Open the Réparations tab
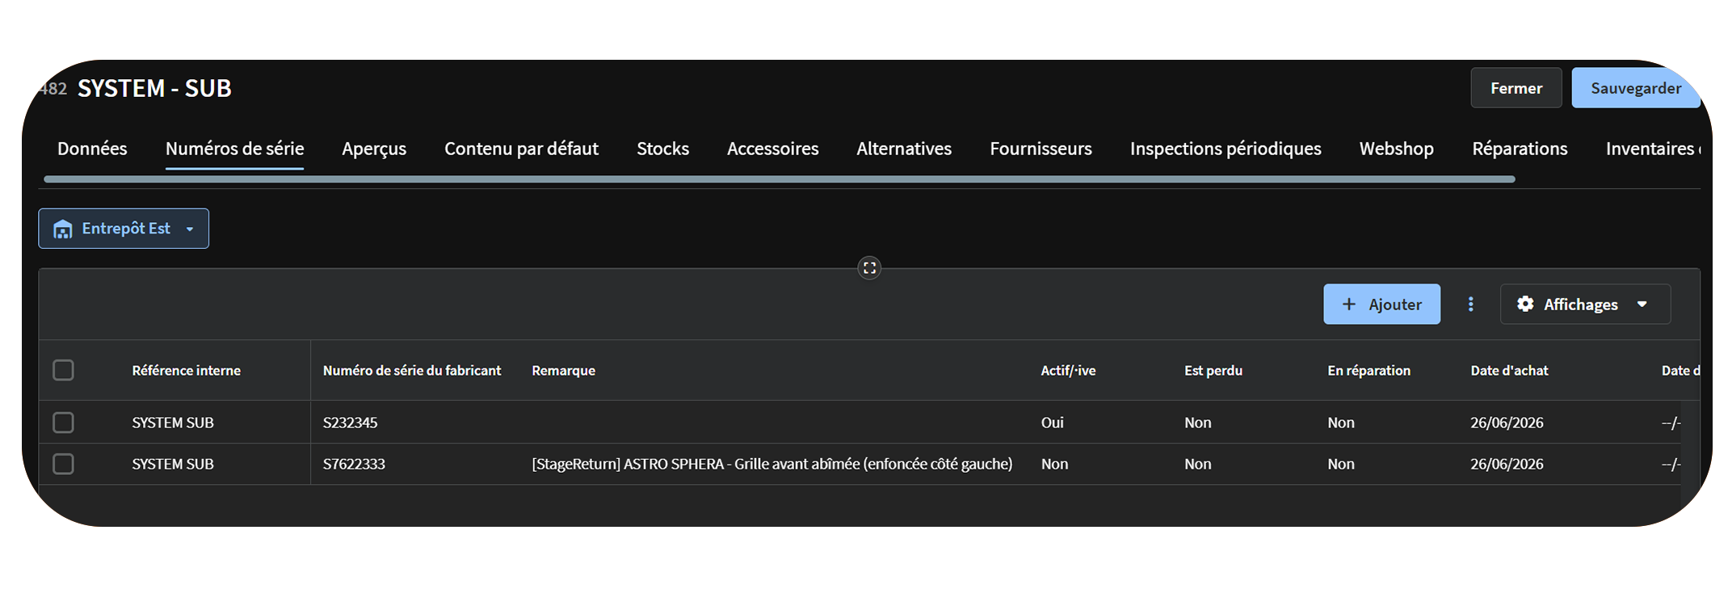Image resolution: width=1728 pixels, height=589 pixels. coord(1520,149)
